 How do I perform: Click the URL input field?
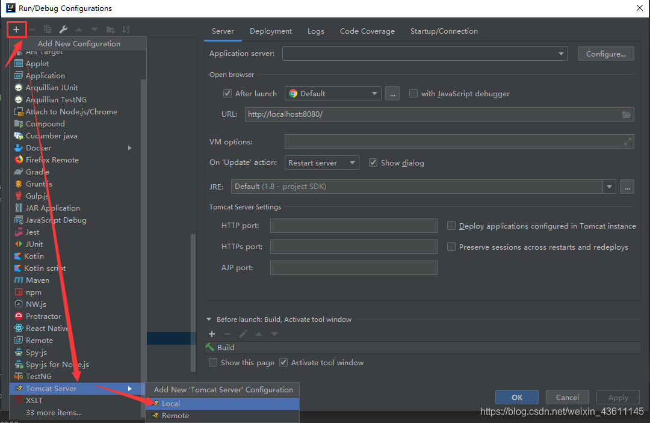click(439, 114)
